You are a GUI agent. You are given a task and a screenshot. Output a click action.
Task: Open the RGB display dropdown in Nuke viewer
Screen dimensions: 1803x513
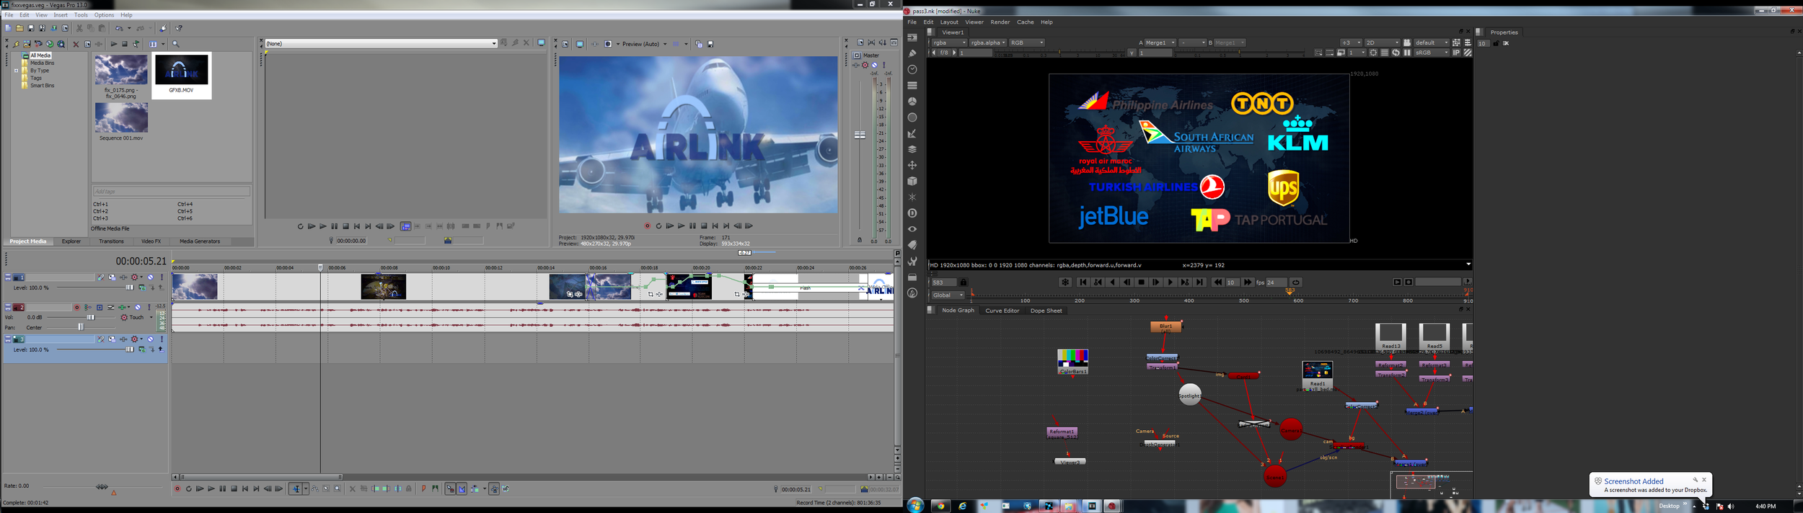point(1026,43)
